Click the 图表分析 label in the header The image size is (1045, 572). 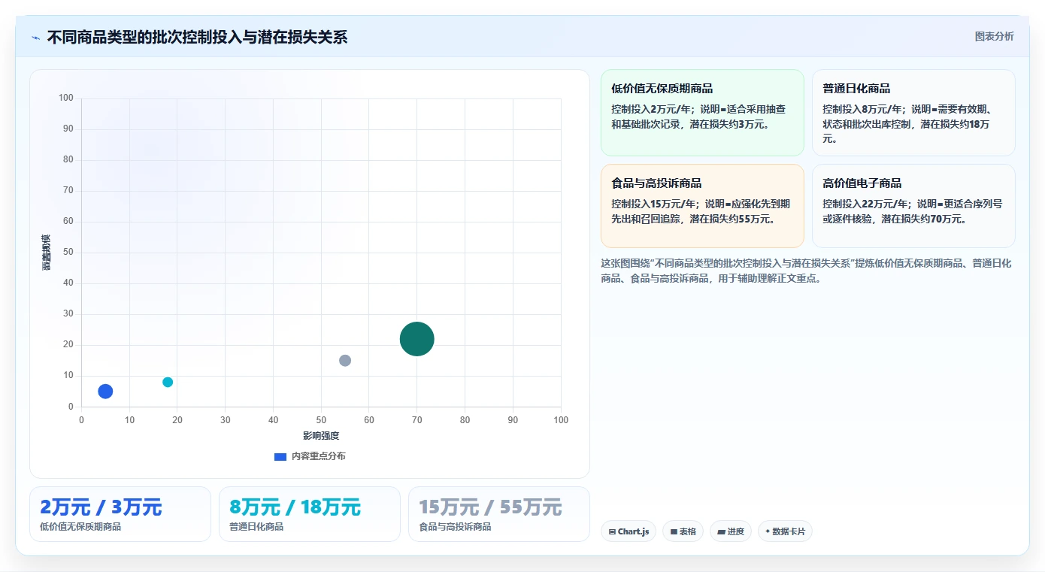(x=994, y=36)
